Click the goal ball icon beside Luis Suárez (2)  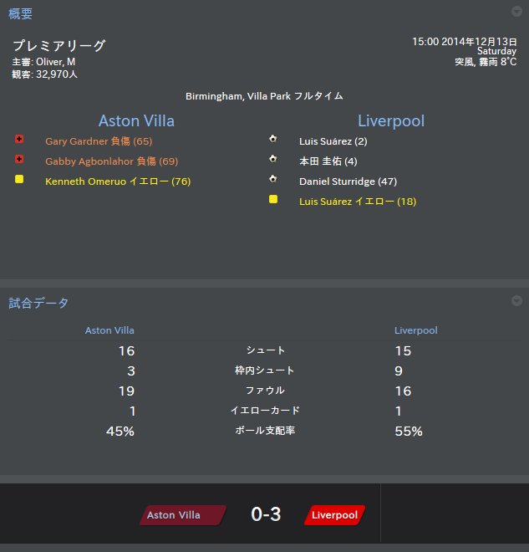pos(272,140)
